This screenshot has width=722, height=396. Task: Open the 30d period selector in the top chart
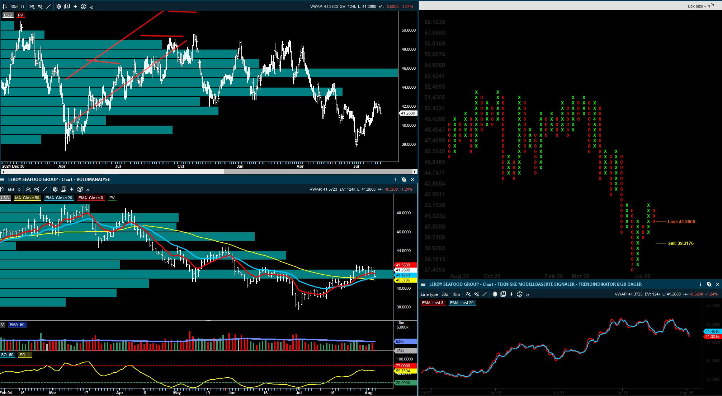coord(14,6)
